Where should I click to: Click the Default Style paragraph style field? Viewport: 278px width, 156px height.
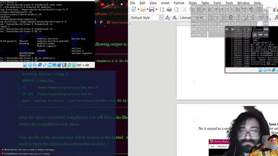click(x=145, y=18)
